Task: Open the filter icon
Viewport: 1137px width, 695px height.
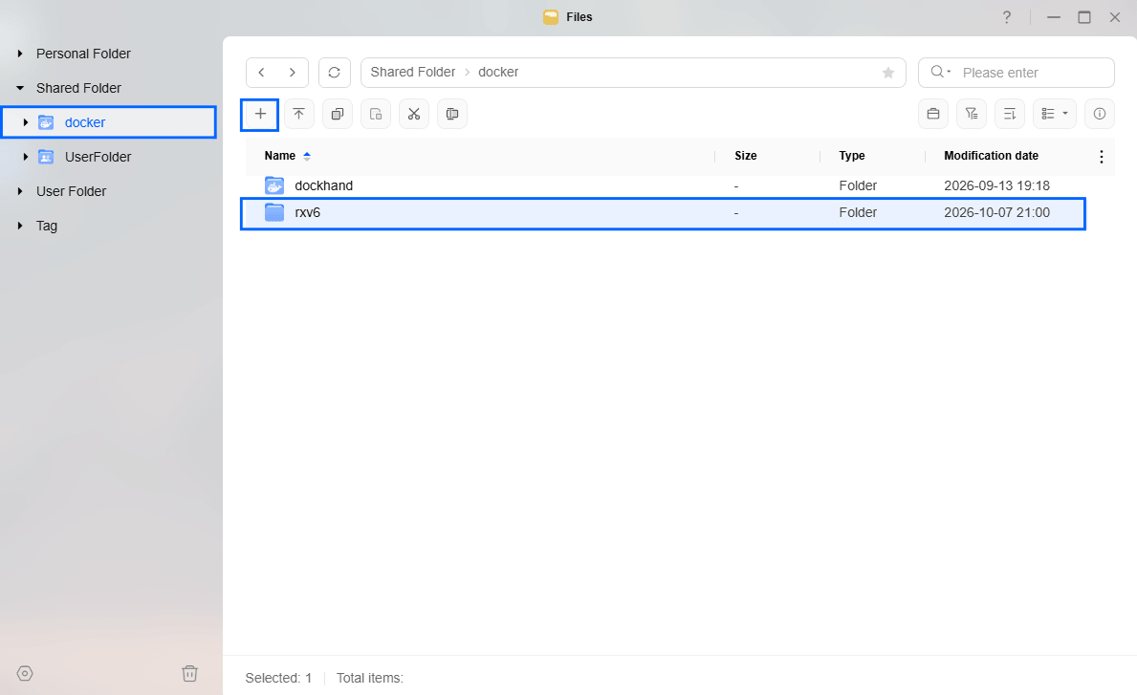Action: (972, 114)
